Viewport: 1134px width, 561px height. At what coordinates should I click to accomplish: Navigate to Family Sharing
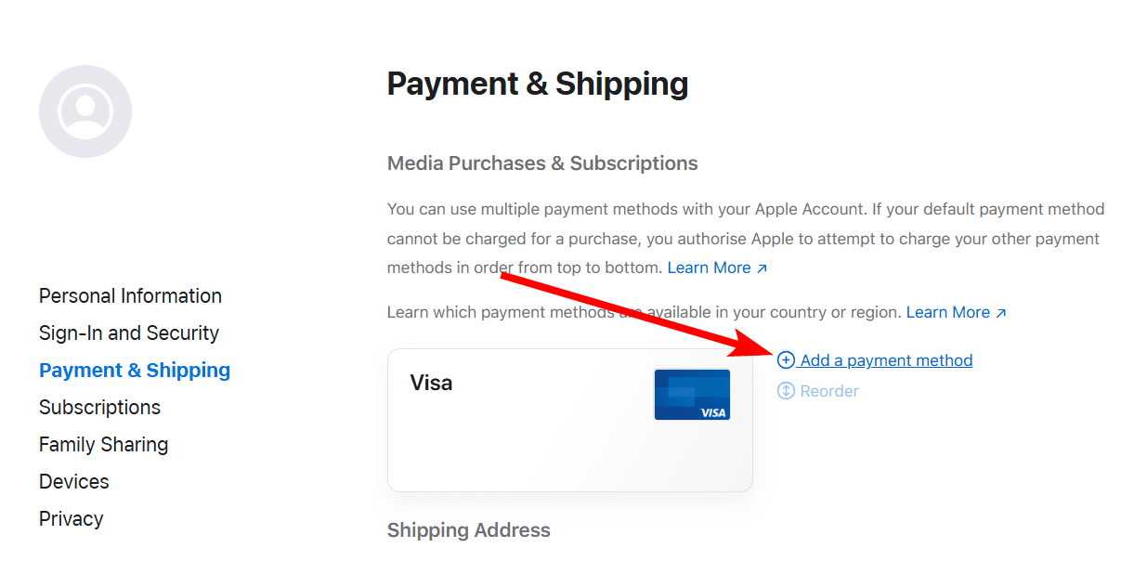point(103,445)
